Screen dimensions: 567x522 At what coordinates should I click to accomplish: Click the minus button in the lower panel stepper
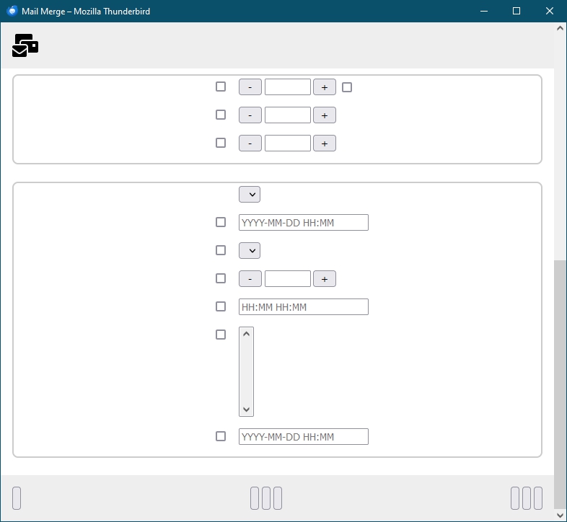(250, 279)
